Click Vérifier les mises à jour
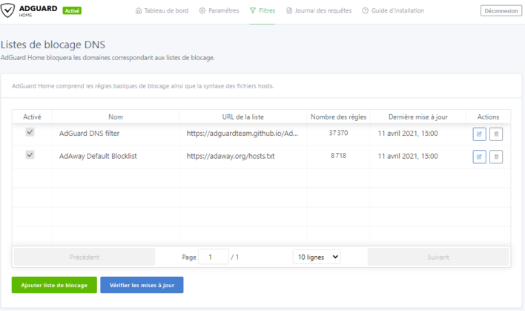The width and height of the screenshot is (525, 311). (x=142, y=285)
